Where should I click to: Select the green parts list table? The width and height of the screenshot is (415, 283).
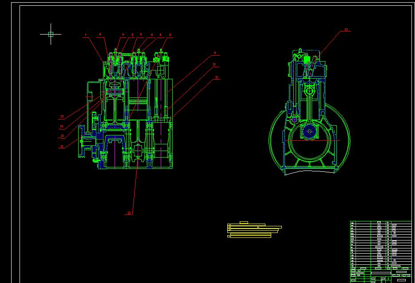coord(381,252)
